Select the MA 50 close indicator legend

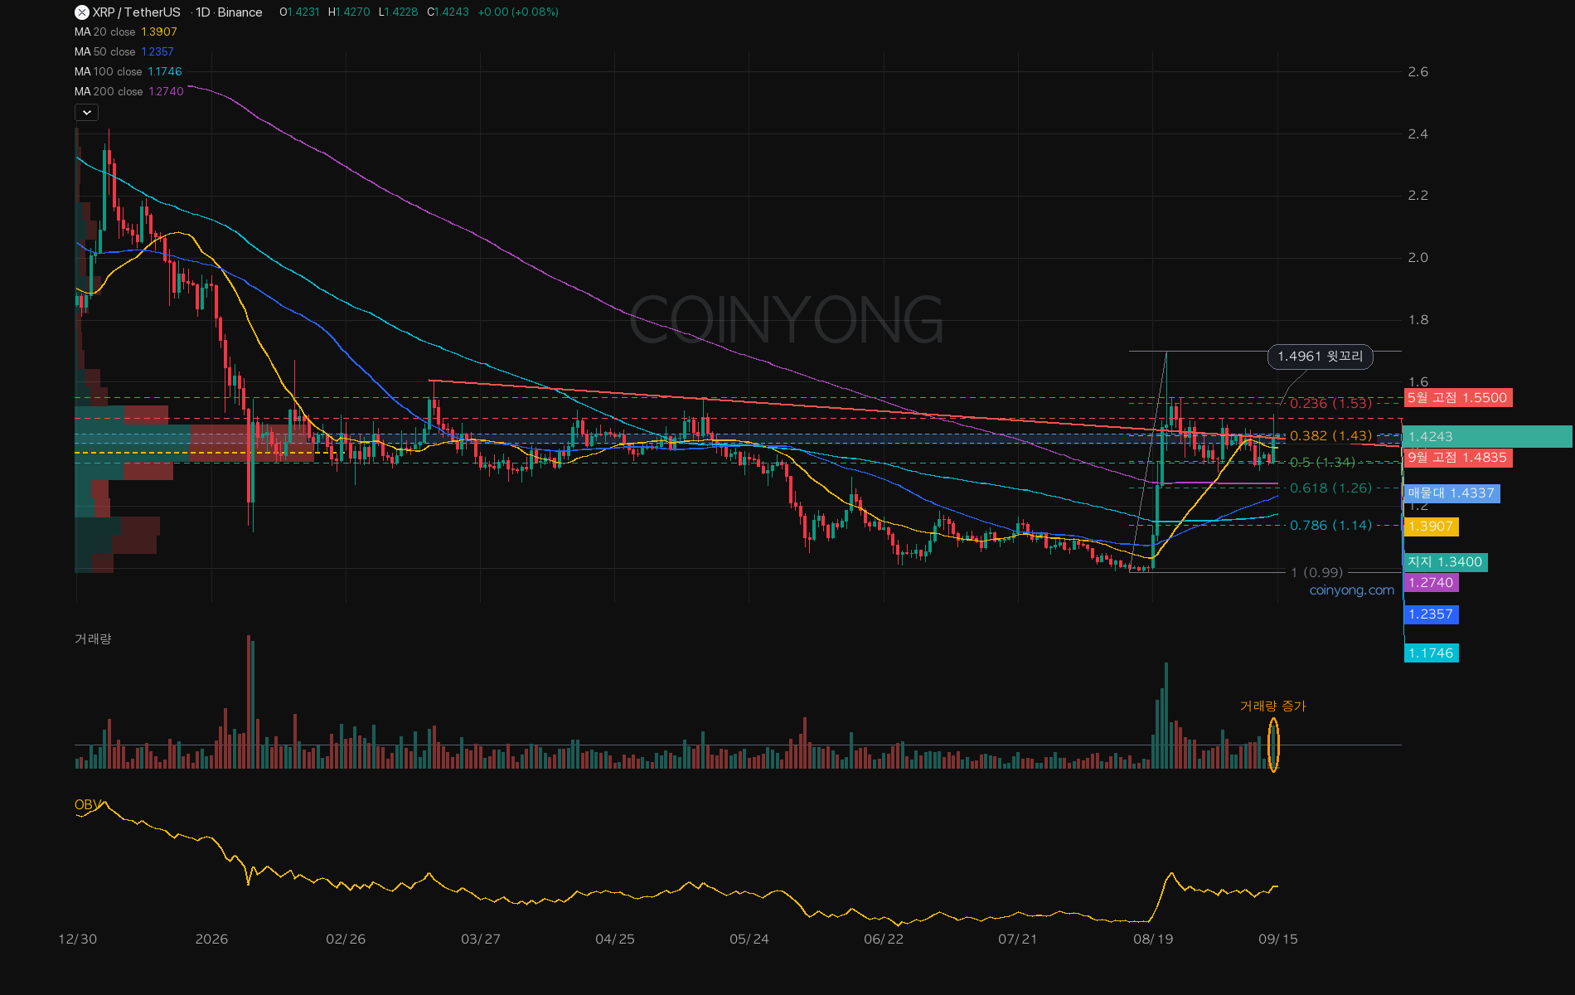[x=124, y=51]
